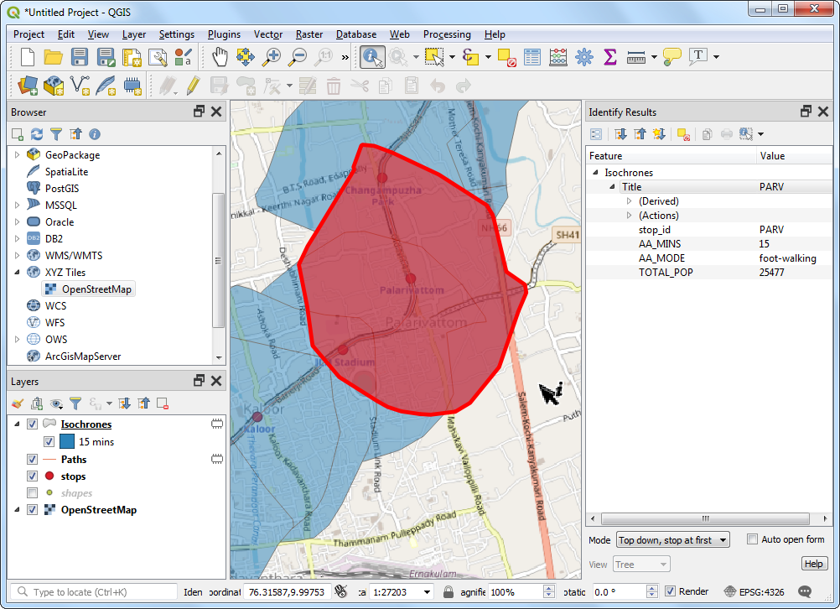
Task: Open the Statistical Summary sigma icon
Action: click(610, 57)
